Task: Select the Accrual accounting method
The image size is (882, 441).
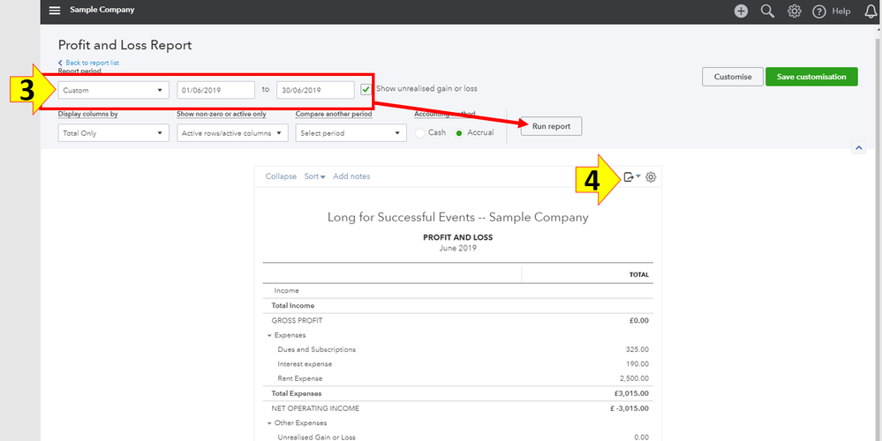Action: point(459,132)
